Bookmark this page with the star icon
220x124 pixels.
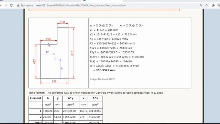(206, 6)
